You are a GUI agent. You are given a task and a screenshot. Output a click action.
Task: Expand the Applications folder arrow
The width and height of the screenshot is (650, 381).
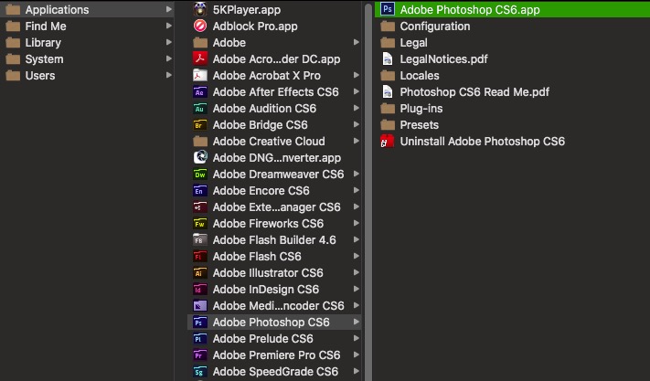point(169,9)
